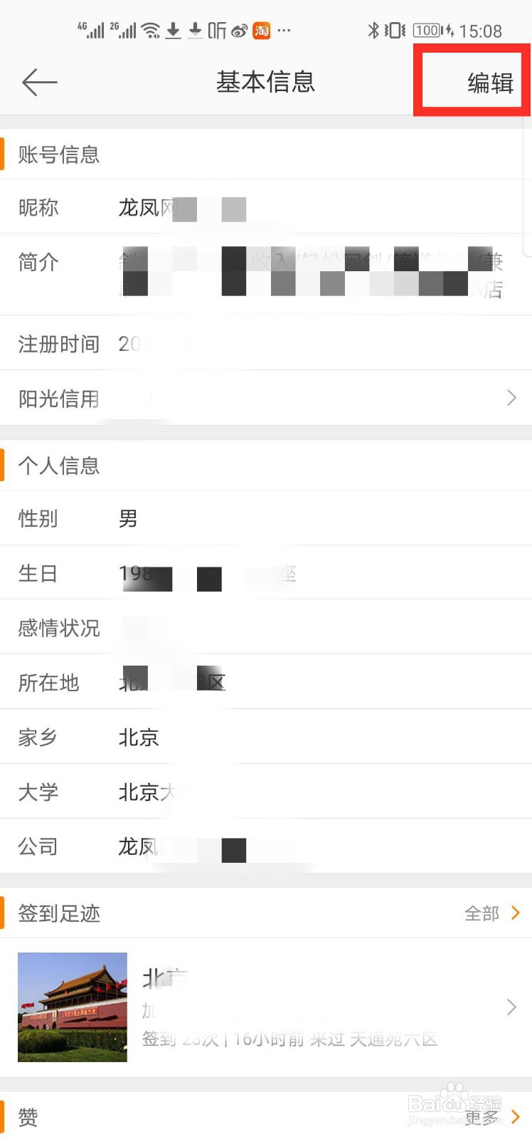Open the 编辑 edit button
Image resolution: width=532 pixels, height=1139 pixels.
[x=491, y=83]
